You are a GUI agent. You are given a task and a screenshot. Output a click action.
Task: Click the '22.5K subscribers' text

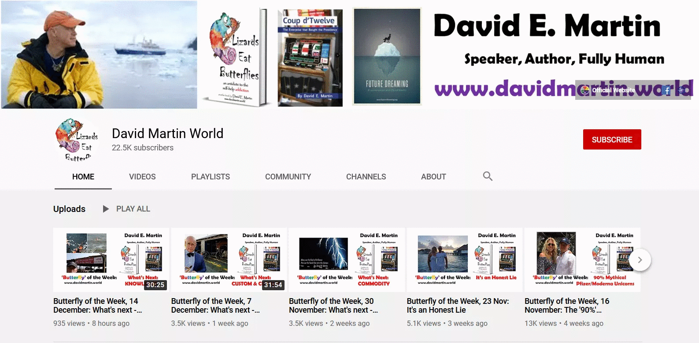coord(143,148)
